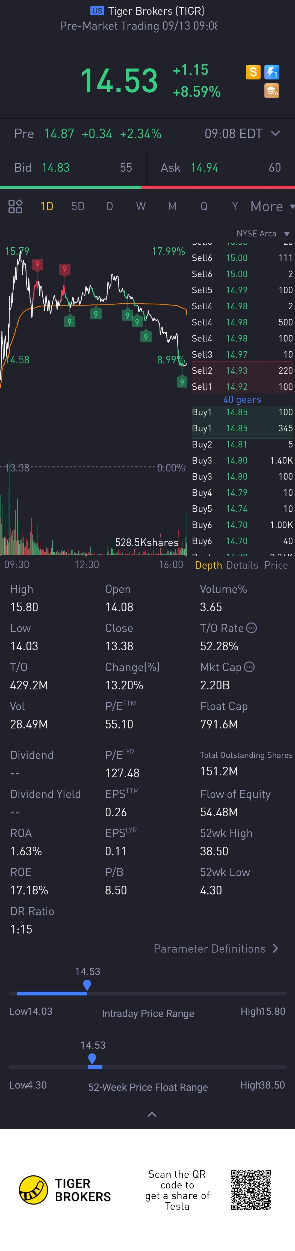
Task: Tap the Buy5 14.74 order row
Action: pyautogui.click(x=242, y=508)
